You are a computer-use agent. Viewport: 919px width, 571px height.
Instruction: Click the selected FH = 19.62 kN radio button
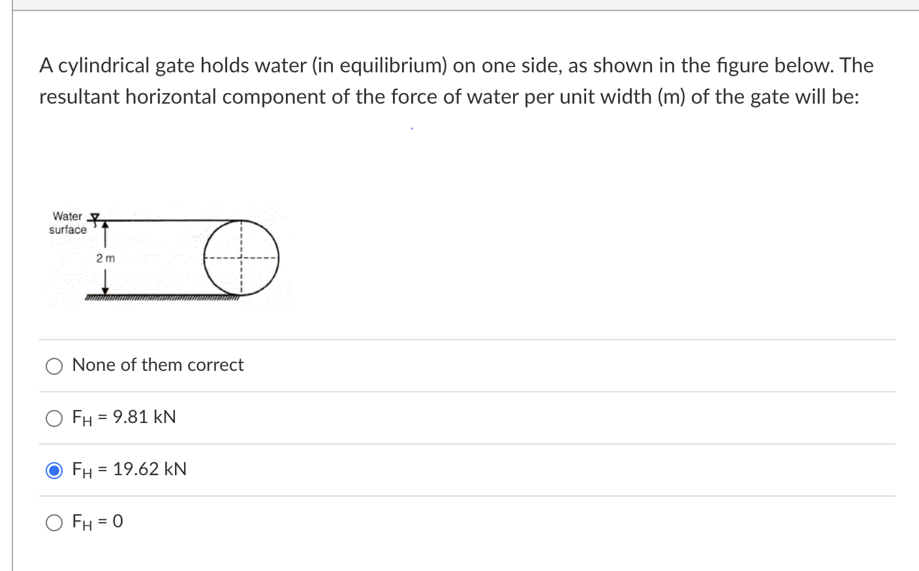(x=54, y=470)
